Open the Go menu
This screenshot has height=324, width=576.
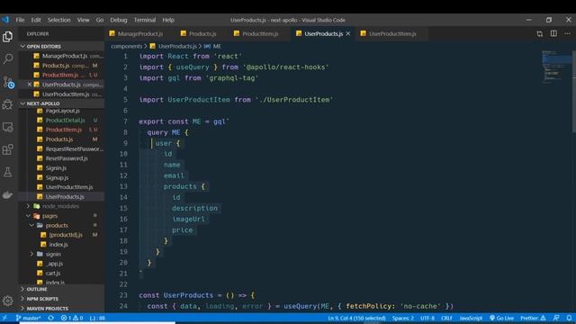100,20
